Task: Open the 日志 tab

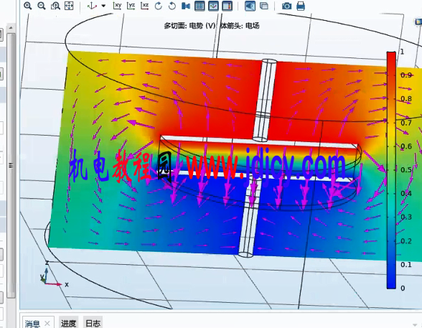Action: (93, 323)
